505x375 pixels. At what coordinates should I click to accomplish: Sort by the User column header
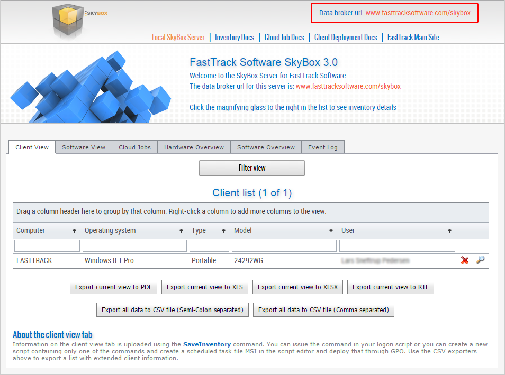tap(348, 230)
